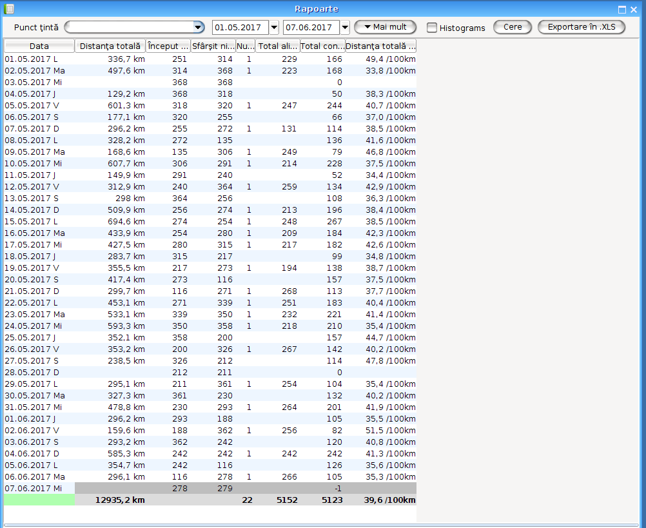Sort by the Data column header
The width and height of the screenshot is (646, 528).
[39, 46]
